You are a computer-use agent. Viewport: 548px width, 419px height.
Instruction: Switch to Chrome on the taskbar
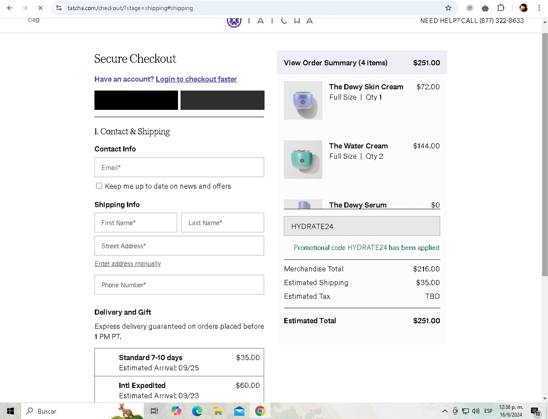pyautogui.click(x=260, y=411)
